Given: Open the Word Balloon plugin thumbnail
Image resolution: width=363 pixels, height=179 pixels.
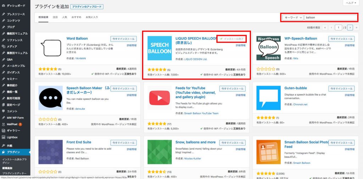Looking at the screenshot, I should click(x=50, y=48).
